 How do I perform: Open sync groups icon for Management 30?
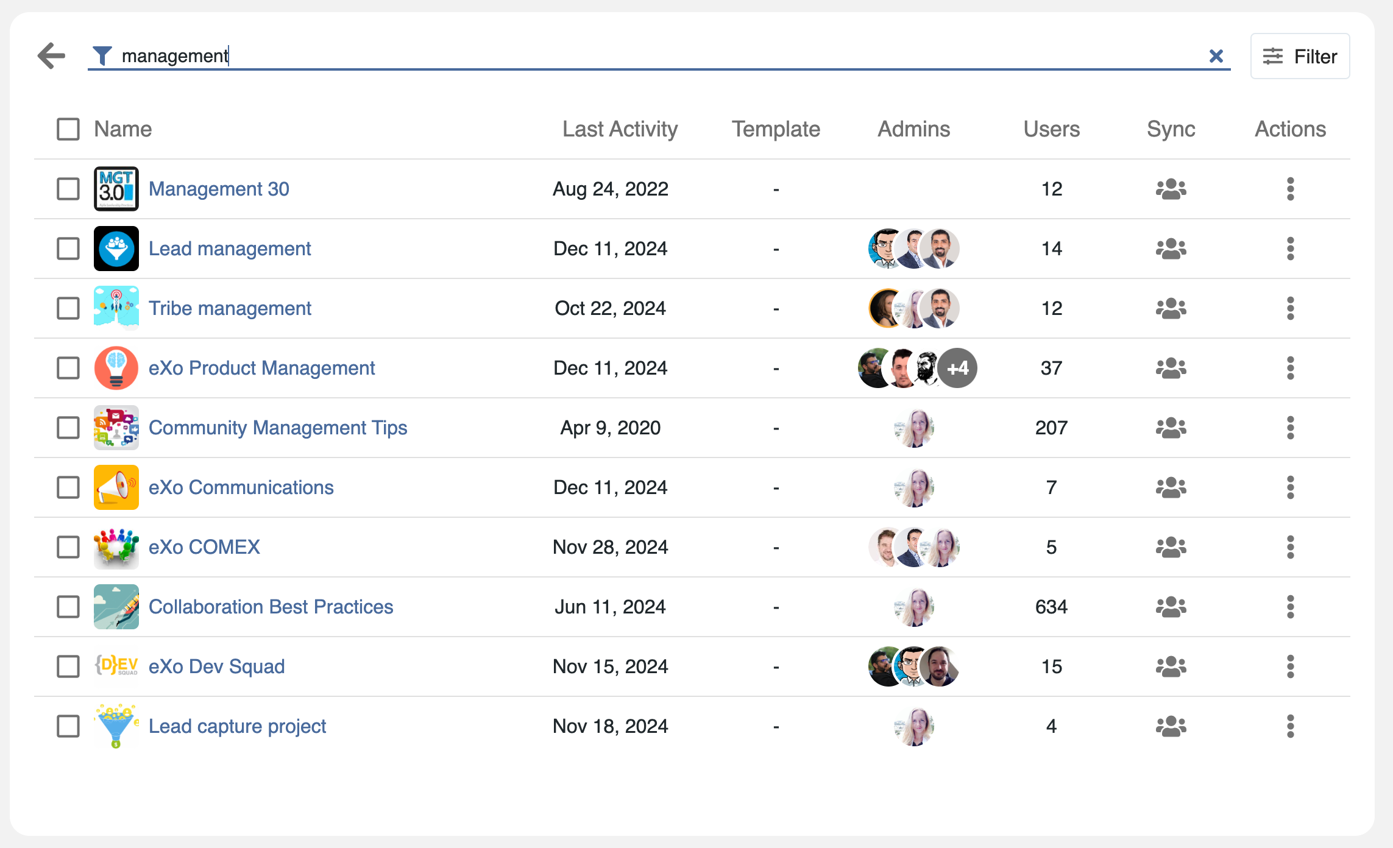(1171, 189)
